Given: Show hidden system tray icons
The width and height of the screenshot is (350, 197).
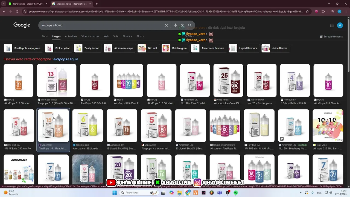Looking at the screenshot, I should 301,193.
